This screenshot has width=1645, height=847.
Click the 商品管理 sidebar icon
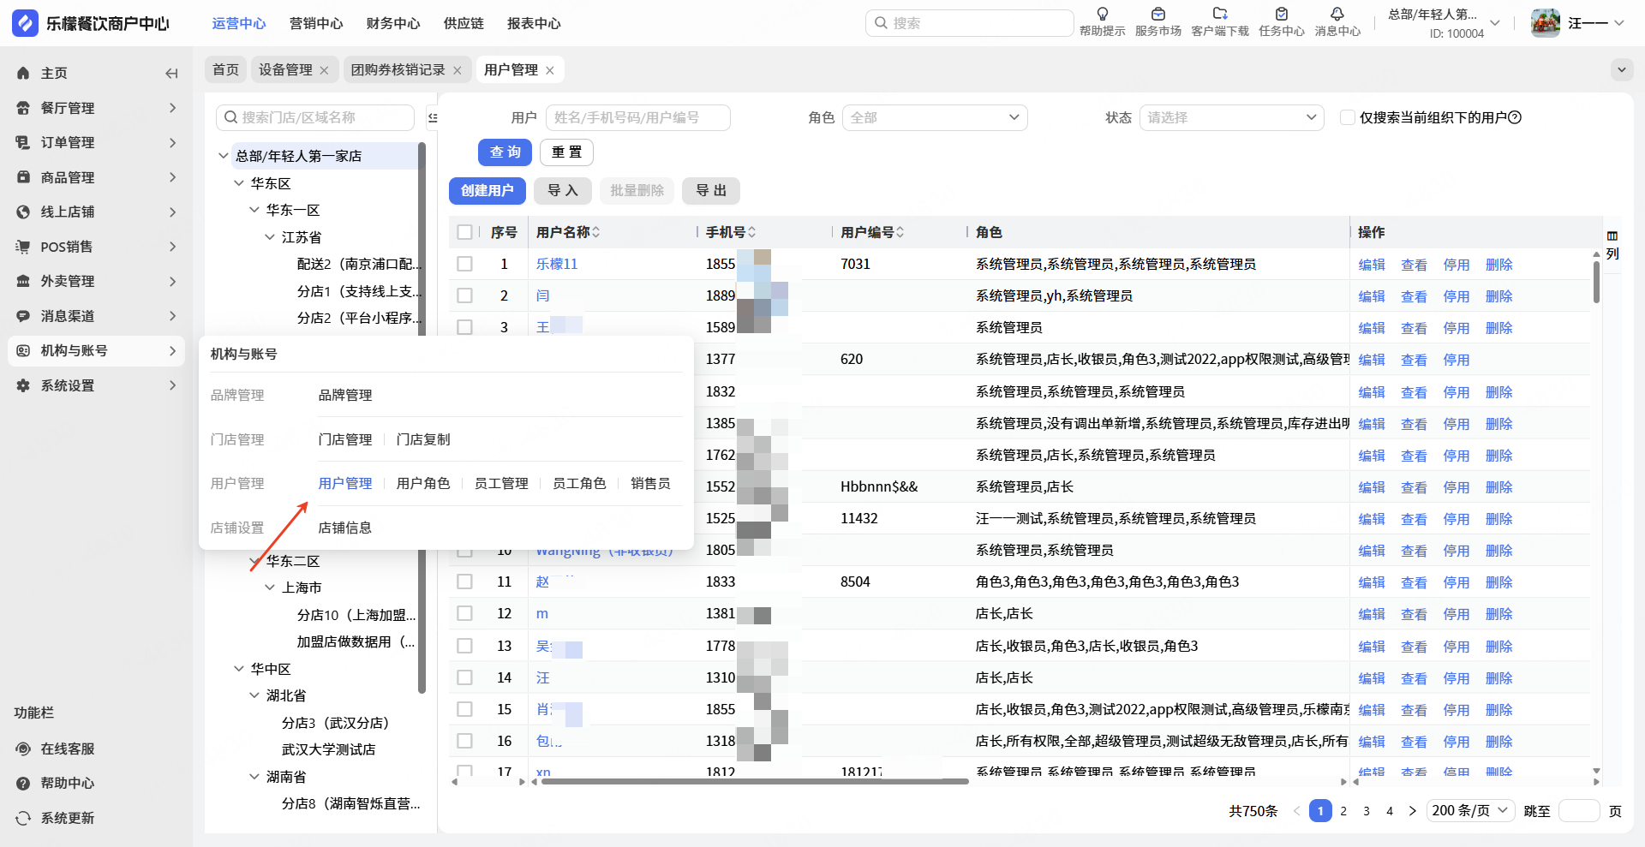tap(23, 177)
